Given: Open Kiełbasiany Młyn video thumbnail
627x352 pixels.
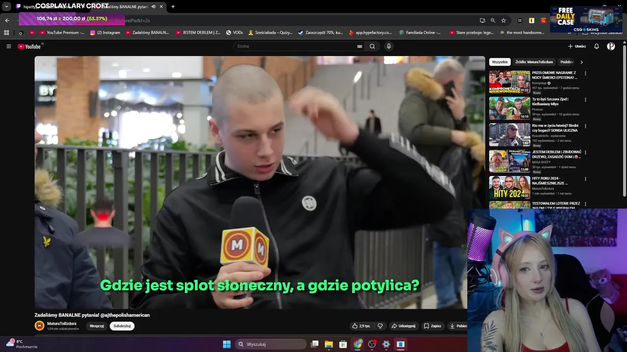Looking at the screenshot, I should 509,108.
